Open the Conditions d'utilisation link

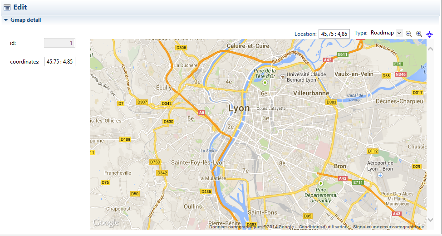coord(322,227)
